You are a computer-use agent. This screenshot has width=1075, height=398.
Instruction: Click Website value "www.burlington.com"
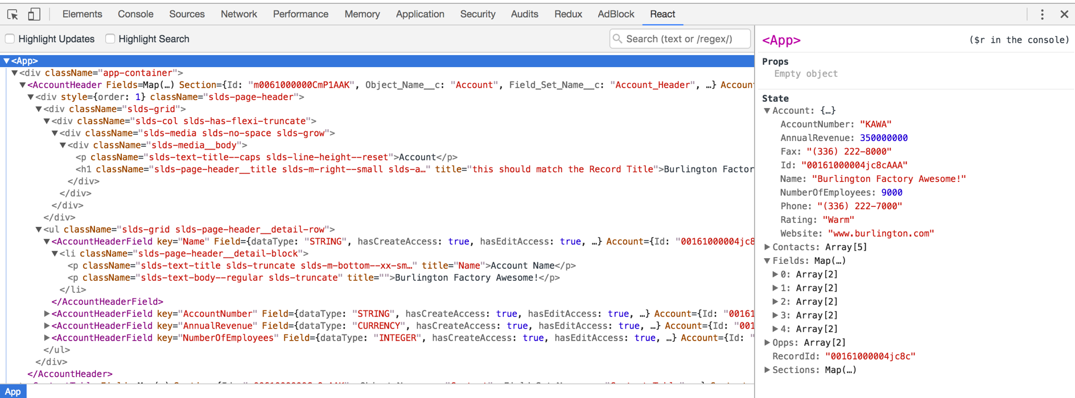tap(881, 234)
